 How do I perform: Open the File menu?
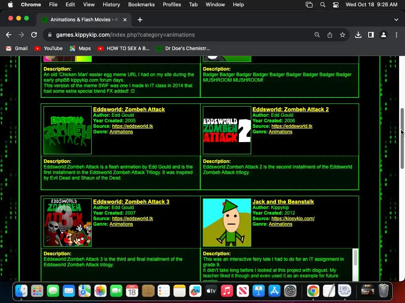click(53, 4)
